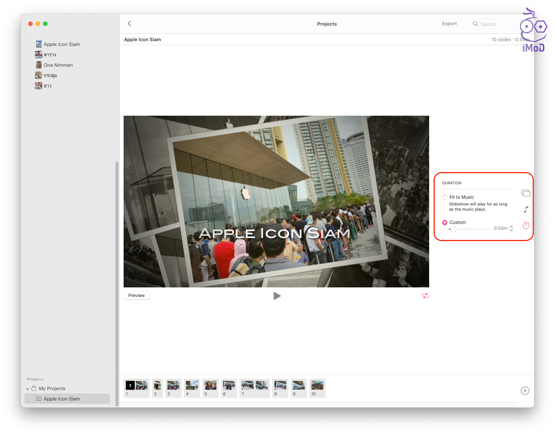Viewport: 555px width, 435px height.
Task: Collapse the My Projects folder
Action: 28,389
